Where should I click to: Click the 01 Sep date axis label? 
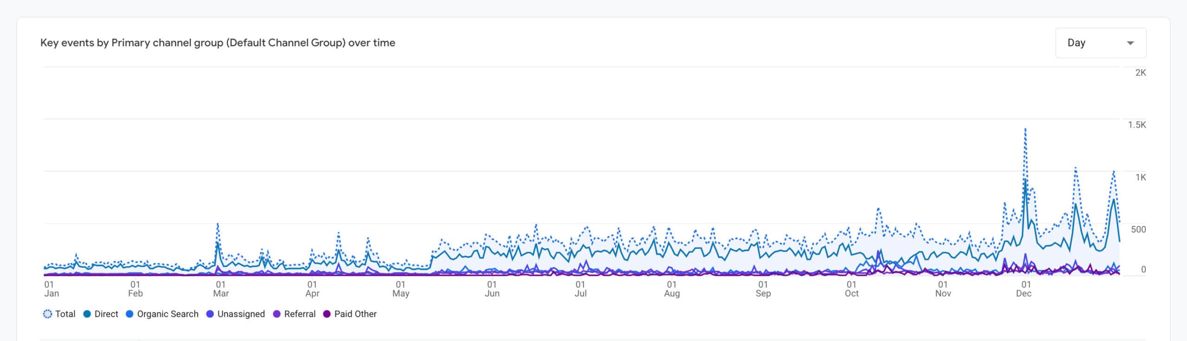(x=763, y=289)
